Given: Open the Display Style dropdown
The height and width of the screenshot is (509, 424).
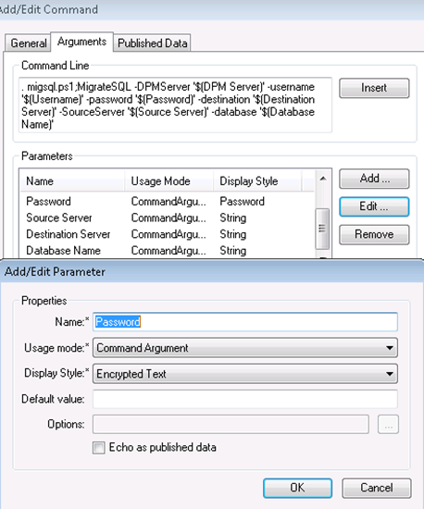Looking at the screenshot, I should (245, 374).
